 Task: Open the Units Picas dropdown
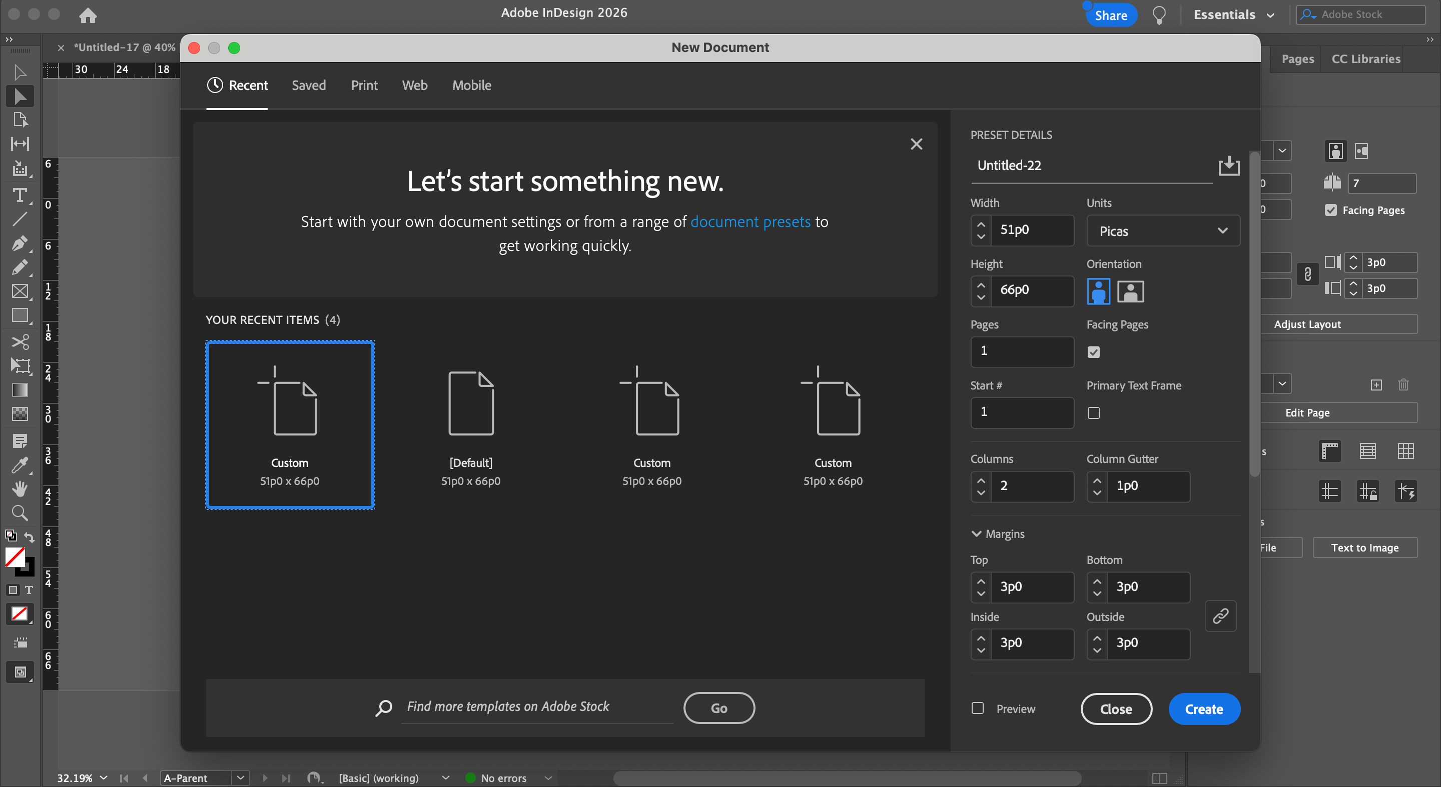[1163, 231]
